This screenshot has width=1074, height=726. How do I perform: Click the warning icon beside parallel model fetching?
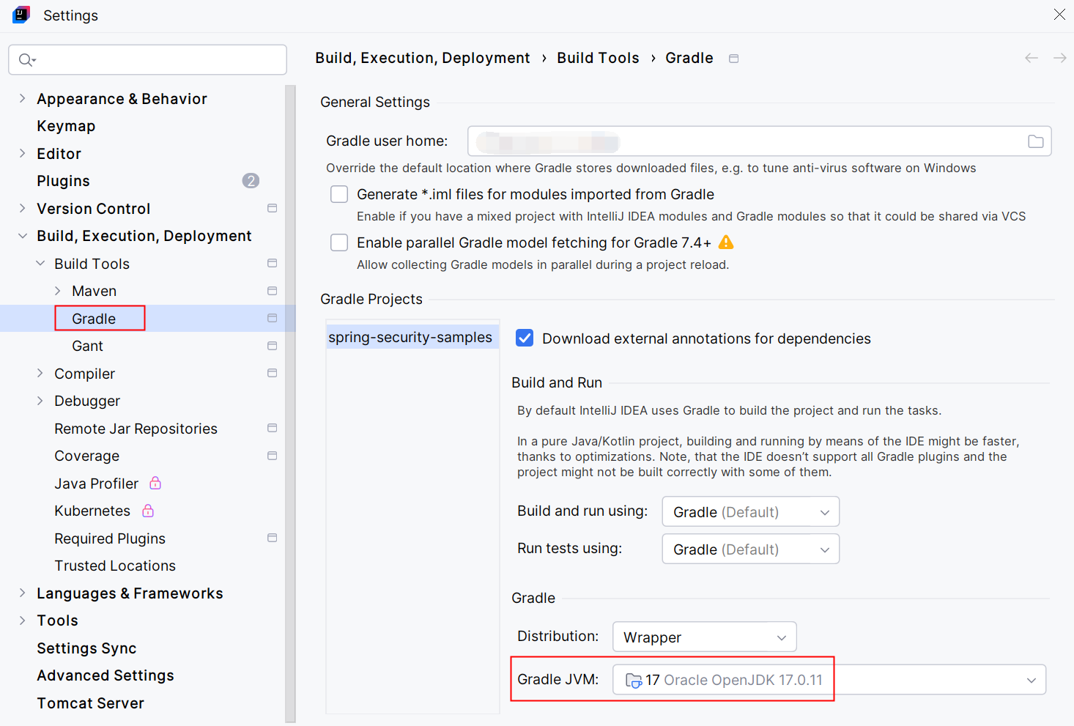point(726,242)
